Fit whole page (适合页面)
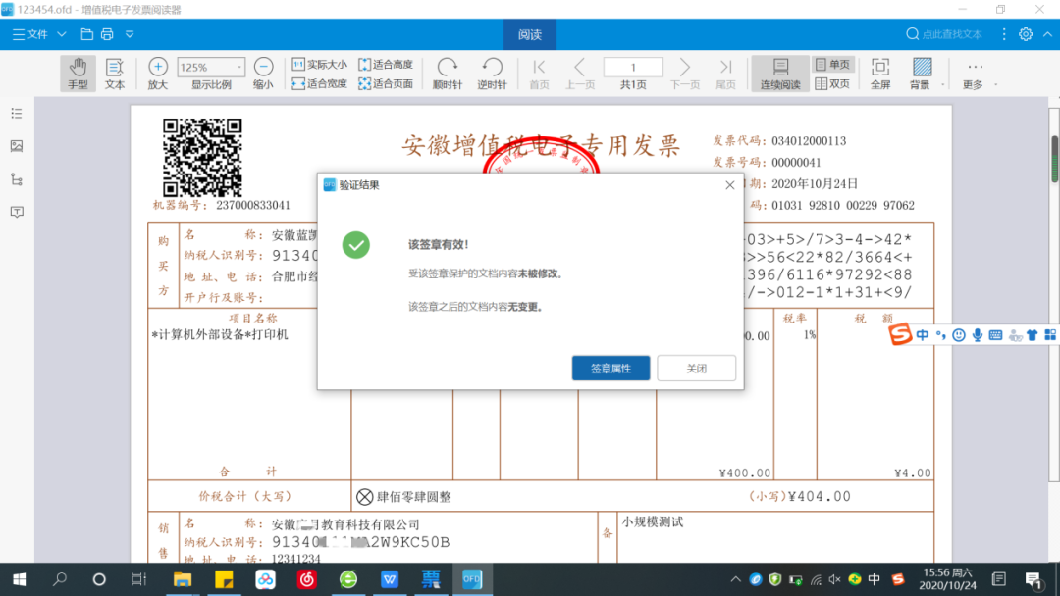Screen dimensions: 1060x596 click(386, 83)
